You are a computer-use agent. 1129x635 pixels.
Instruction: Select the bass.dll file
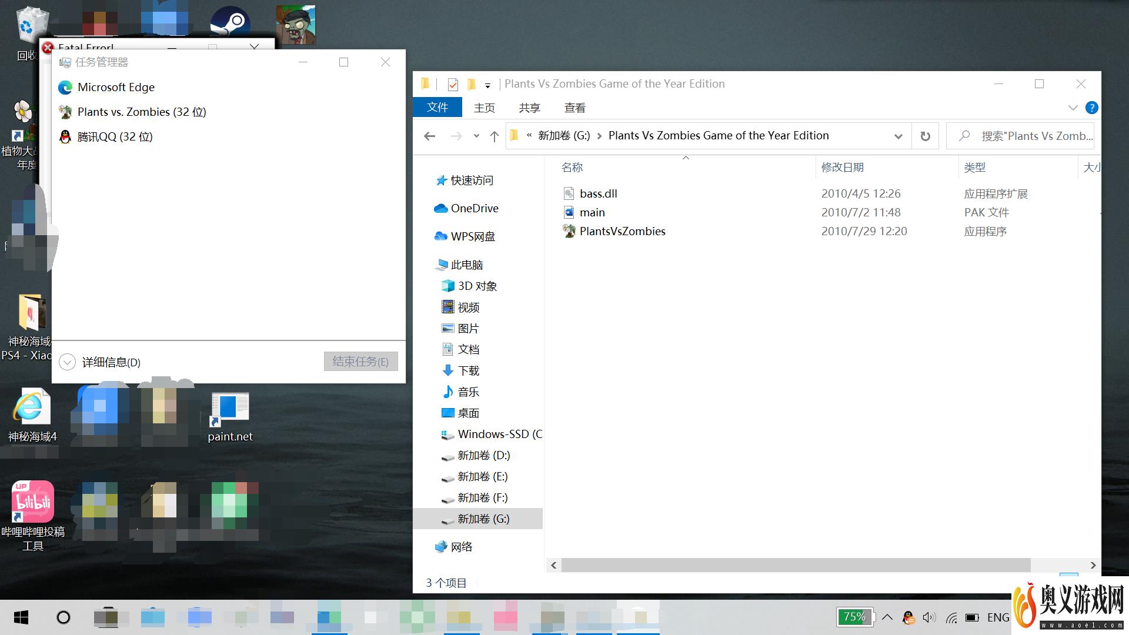598,193
